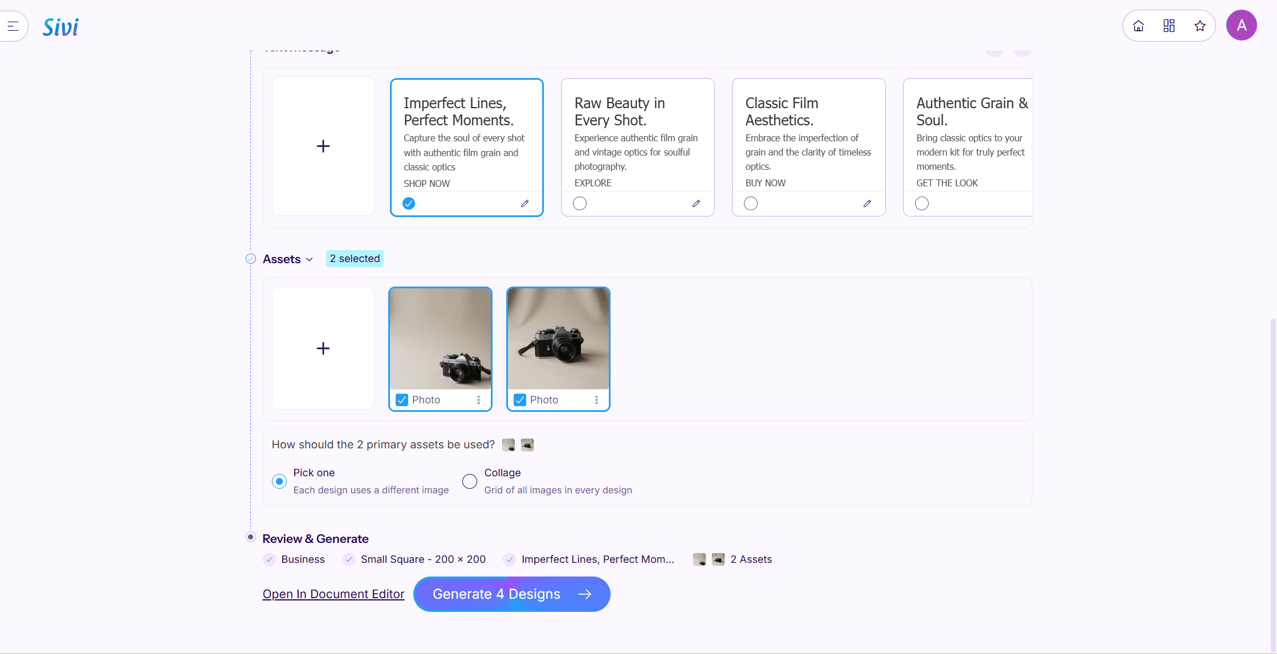This screenshot has height=654, width=1277.
Task: Edit the Imperfect Lines text card
Action: [x=525, y=203]
